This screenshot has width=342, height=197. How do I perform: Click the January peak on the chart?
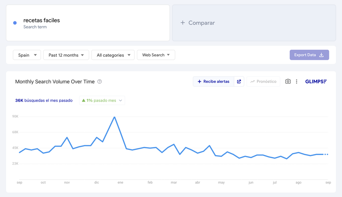pyautogui.click(x=115, y=117)
